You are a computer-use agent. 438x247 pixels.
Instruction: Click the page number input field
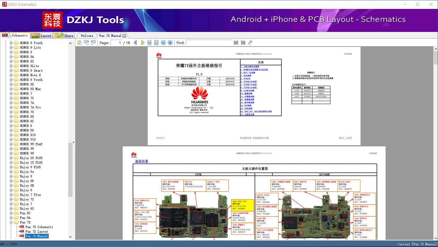coord(116,43)
